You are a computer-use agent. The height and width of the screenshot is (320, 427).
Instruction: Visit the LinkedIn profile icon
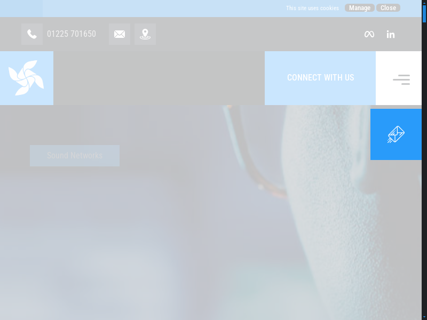pos(391,34)
